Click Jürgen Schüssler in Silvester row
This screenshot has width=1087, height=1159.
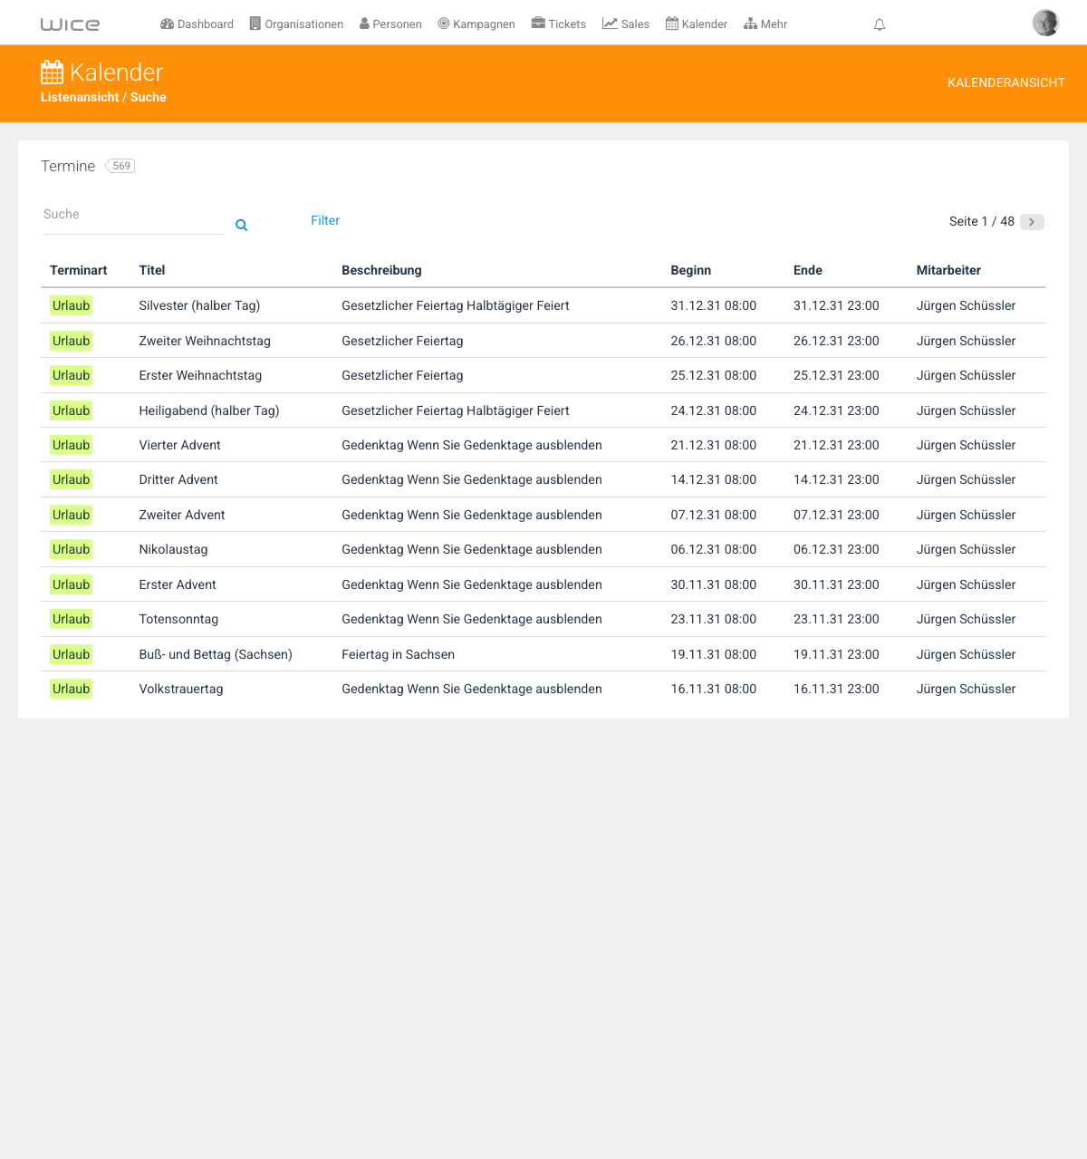tap(966, 305)
